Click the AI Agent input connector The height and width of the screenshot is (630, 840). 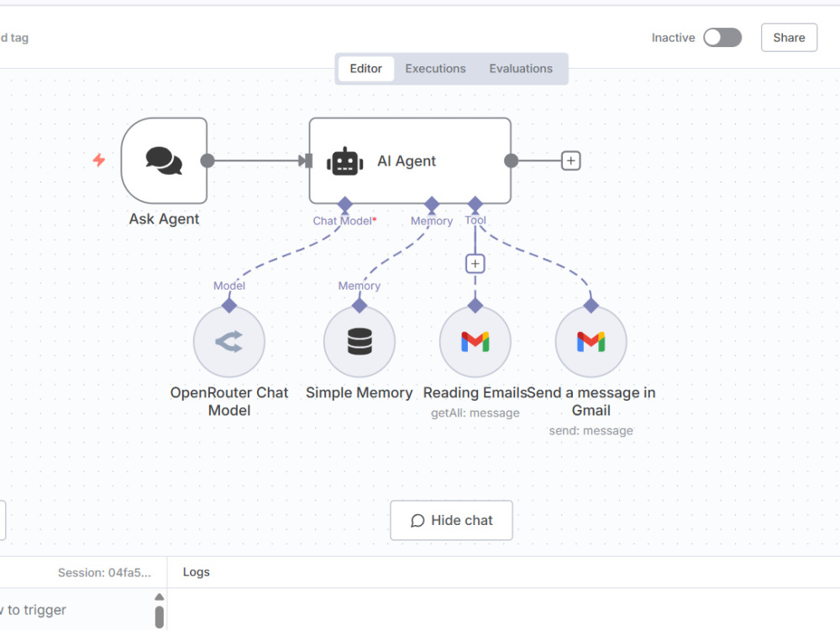[308, 160]
